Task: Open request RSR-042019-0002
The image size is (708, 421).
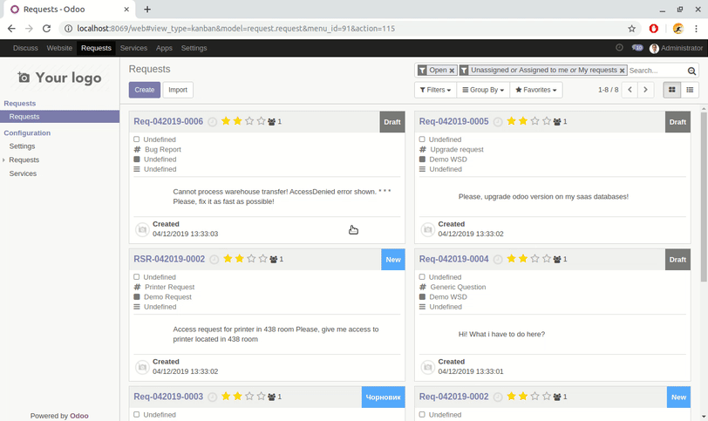Action: point(169,259)
